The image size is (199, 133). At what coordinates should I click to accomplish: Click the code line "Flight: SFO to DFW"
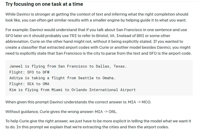click(x=29, y=72)
